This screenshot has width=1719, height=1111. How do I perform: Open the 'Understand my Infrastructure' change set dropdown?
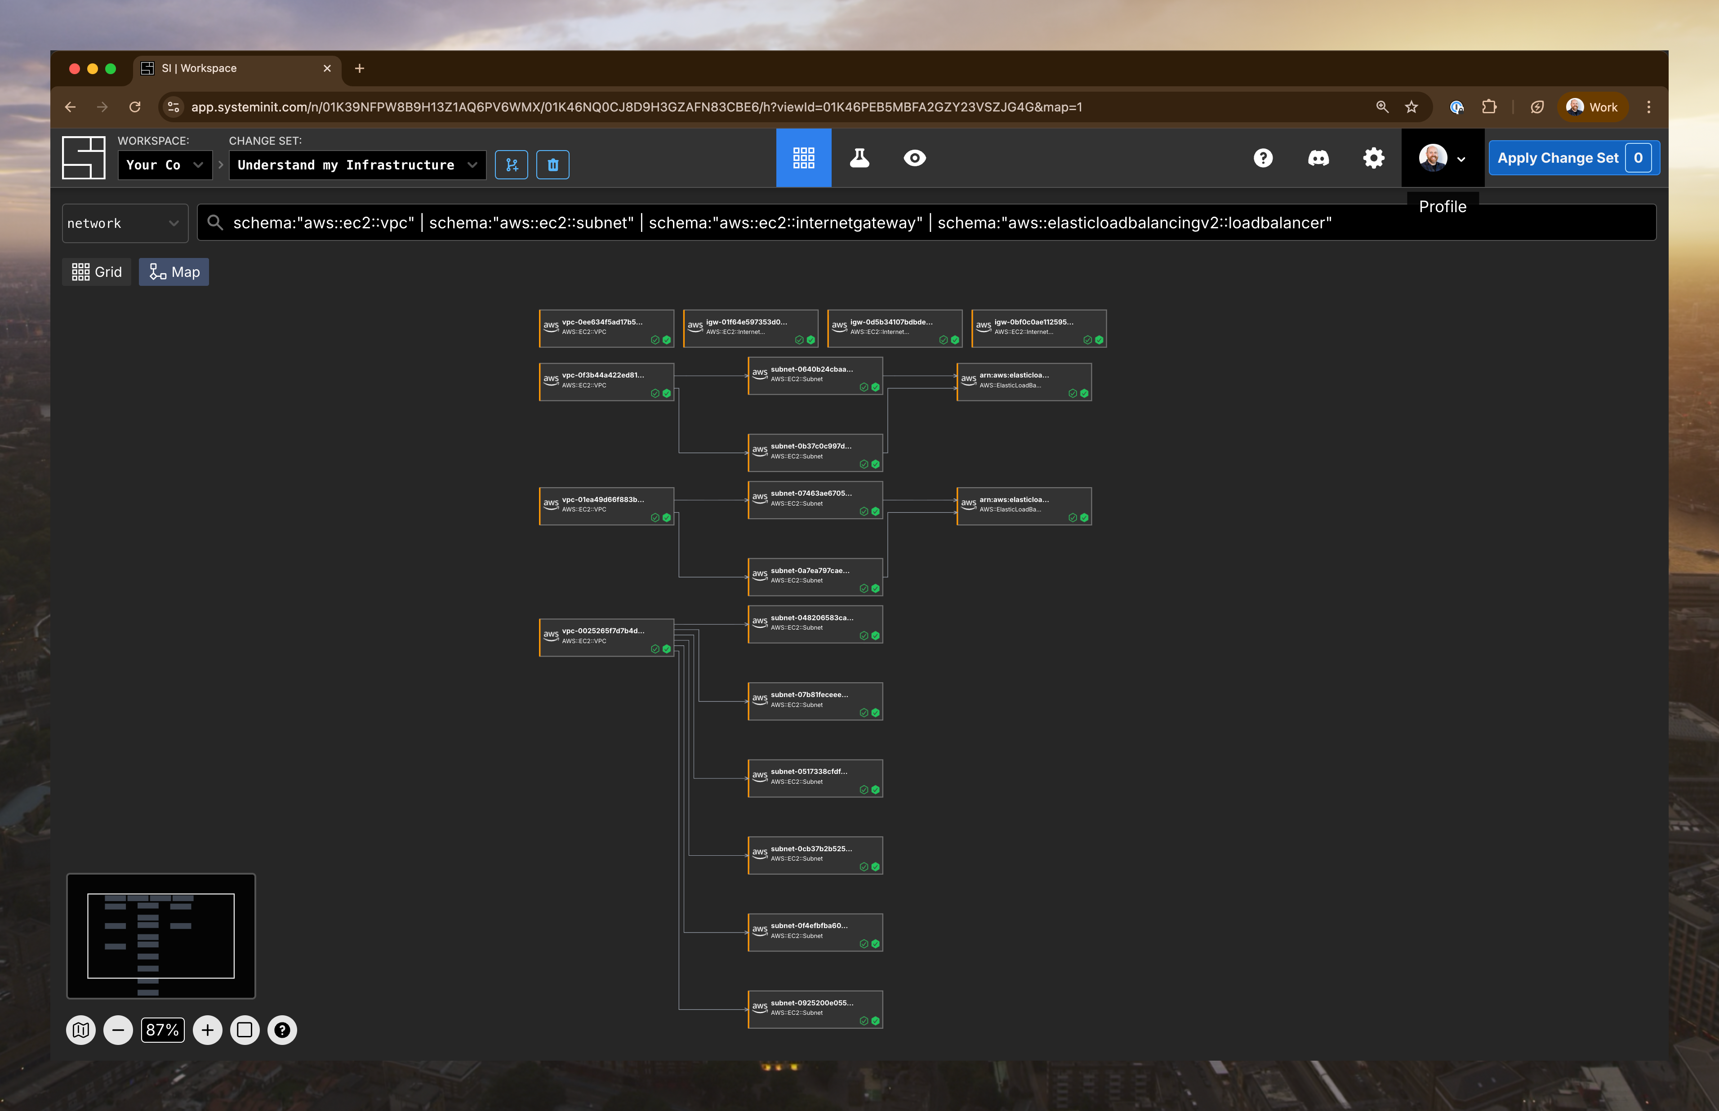(x=356, y=164)
